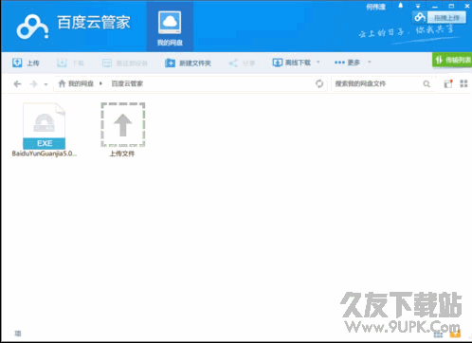Image resolution: width=472 pixels, height=343 pixels.
Task: Click the account username at top
Action: coord(376,7)
